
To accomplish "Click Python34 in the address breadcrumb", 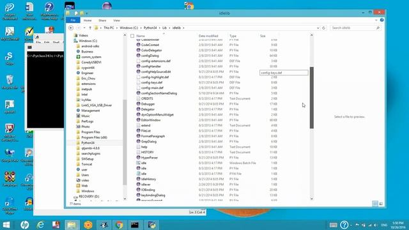I will point(150,27).
